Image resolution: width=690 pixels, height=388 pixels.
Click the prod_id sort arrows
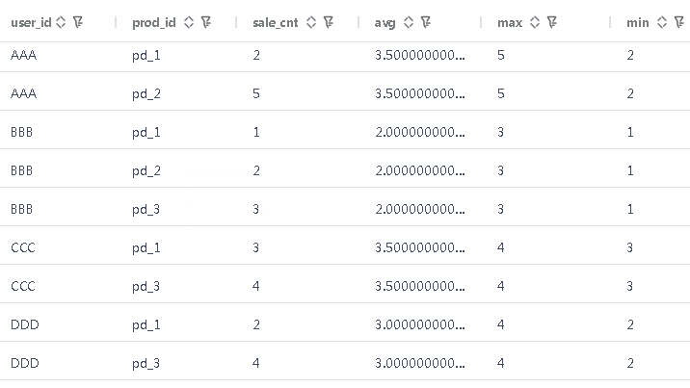pos(189,22)
